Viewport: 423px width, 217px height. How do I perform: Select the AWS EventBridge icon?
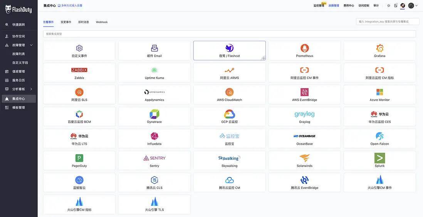305,92
